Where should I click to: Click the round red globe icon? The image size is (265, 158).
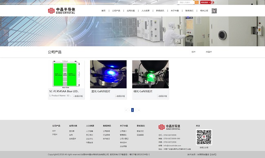212,2
